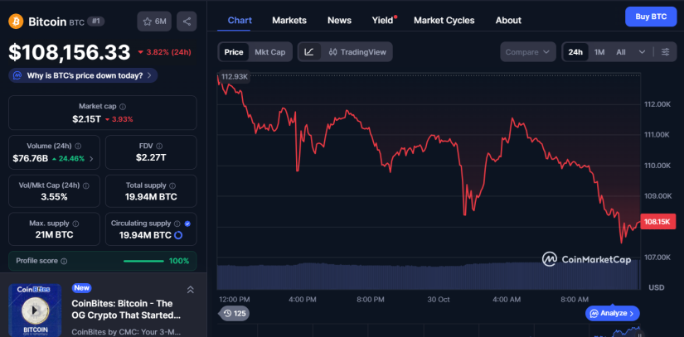The image size is (684, 337).
Task: Select the All time range
Action: (x=621, y=52)
